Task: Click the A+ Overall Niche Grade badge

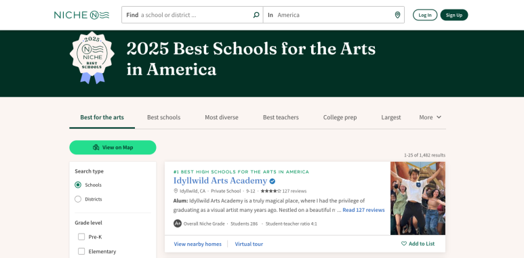Action: pyautogui.click(x=178, y=223)
